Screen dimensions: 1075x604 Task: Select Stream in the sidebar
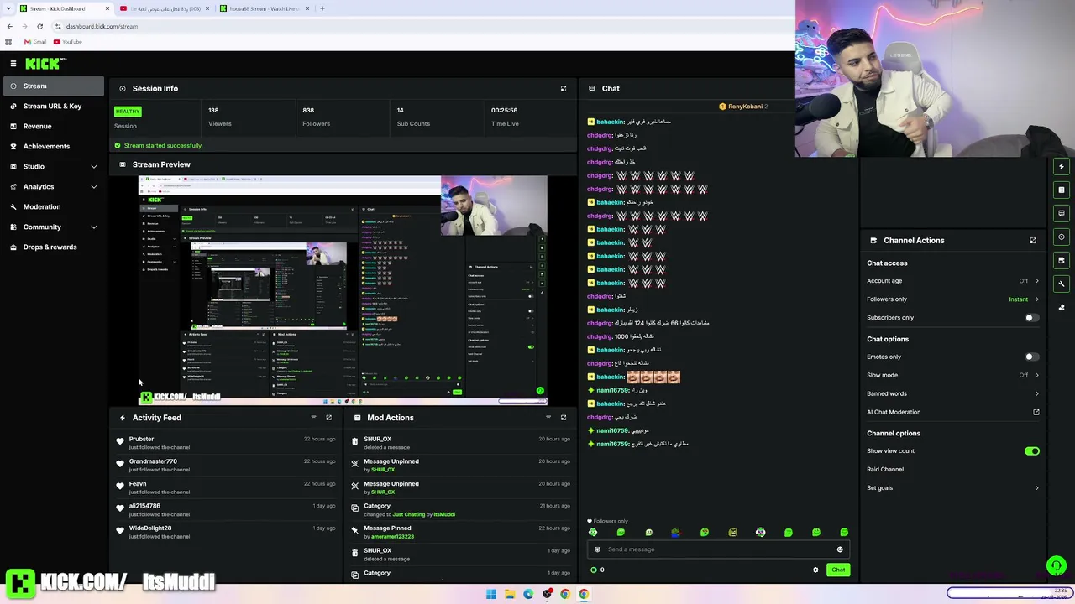[52, 86]
